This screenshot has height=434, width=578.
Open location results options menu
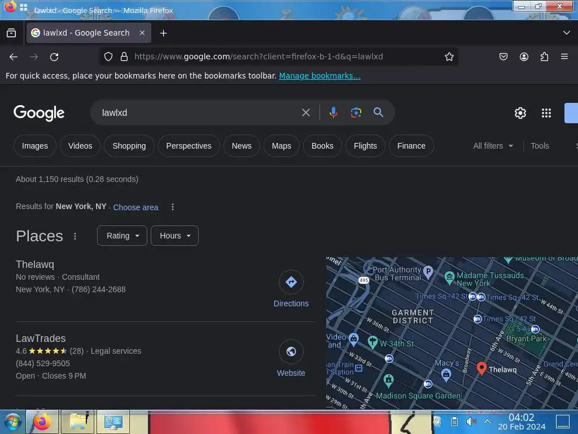[173, 207]
